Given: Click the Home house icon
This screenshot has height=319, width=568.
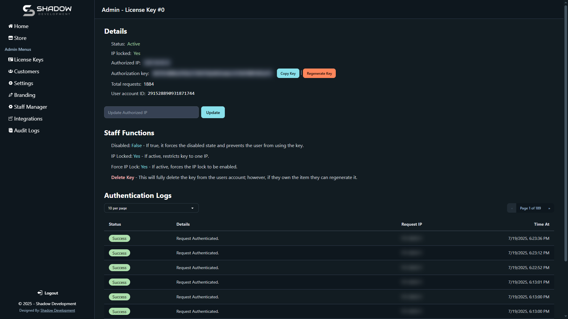Looking at the screenshot, I should 11,26.
